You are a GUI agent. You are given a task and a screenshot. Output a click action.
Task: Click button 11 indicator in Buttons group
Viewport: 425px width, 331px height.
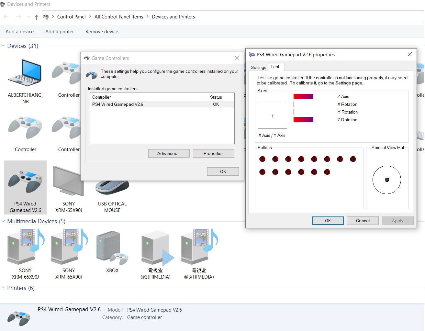pyautogui.click(x=288, y=172)
